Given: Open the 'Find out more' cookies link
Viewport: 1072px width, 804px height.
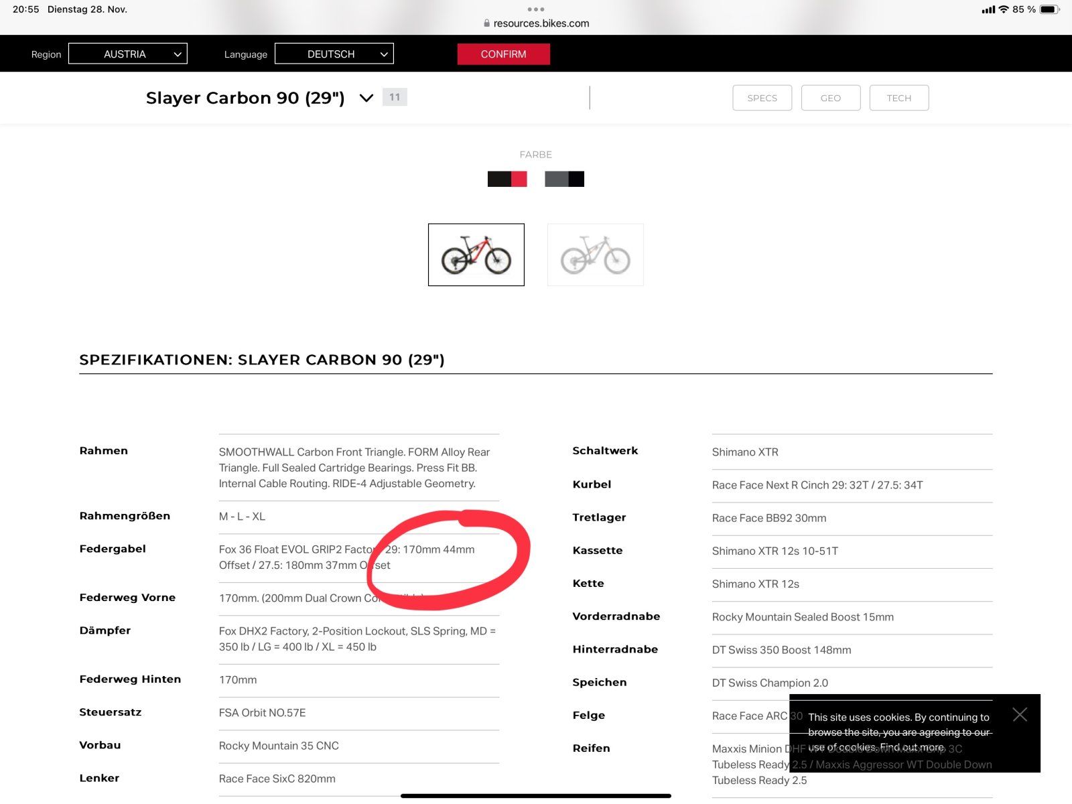Looking at the screenshot, I should click(912, 747).
